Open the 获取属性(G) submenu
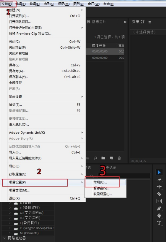The width and height of the screenshot is (167, 242). pos(46,174)
